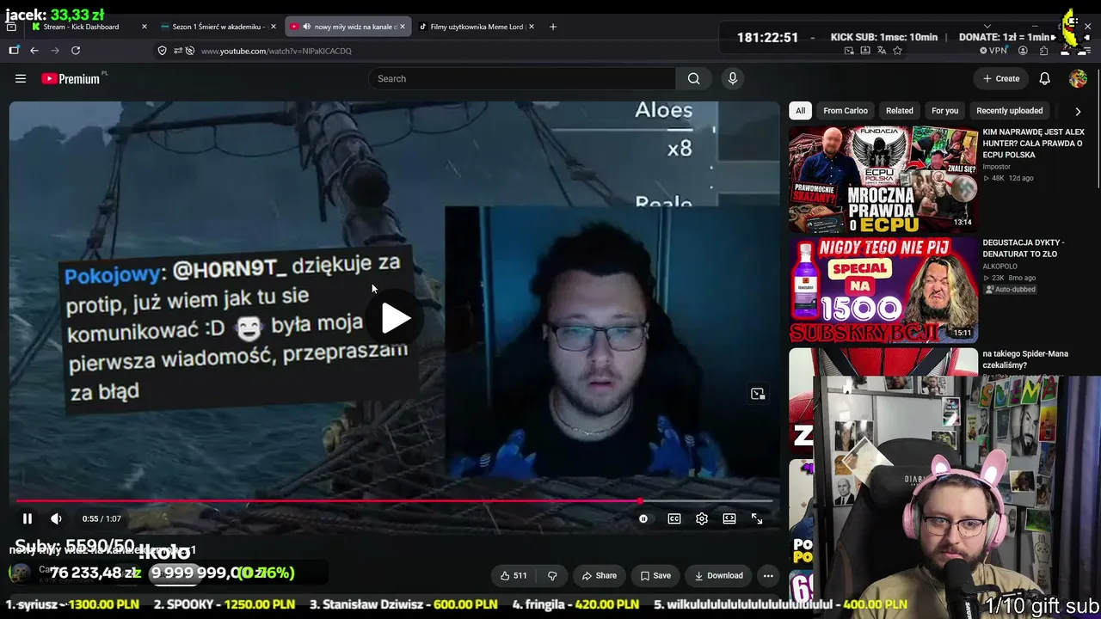
Task: Select the Related filter chip
Action: (900, 111)
